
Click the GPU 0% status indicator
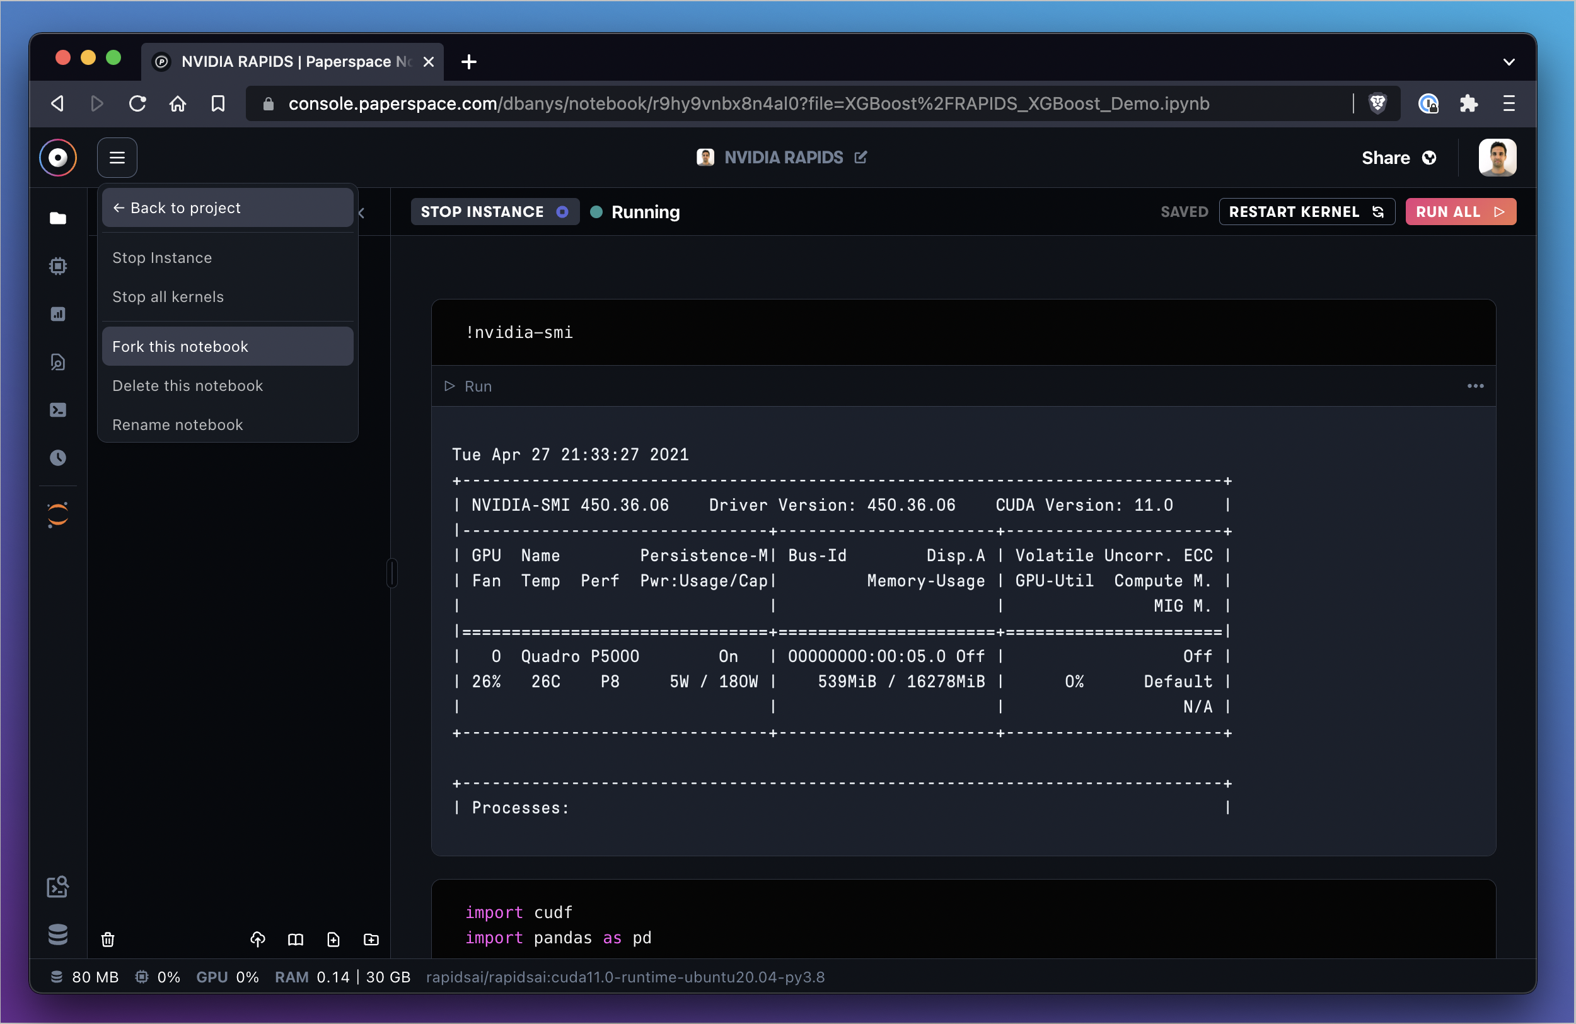tap(227, 977)
